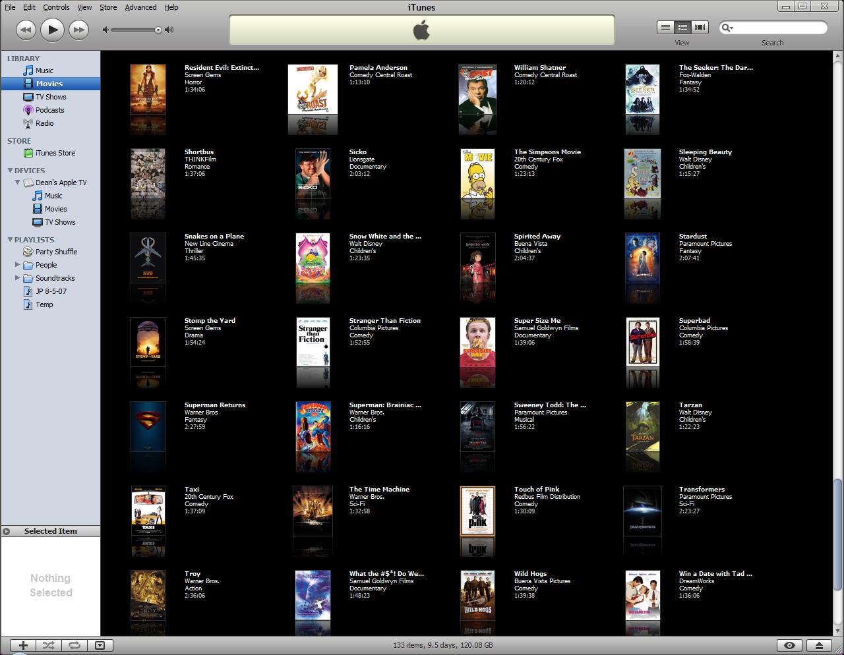Hide the artwork viewer panel

(x=100, y=646)
